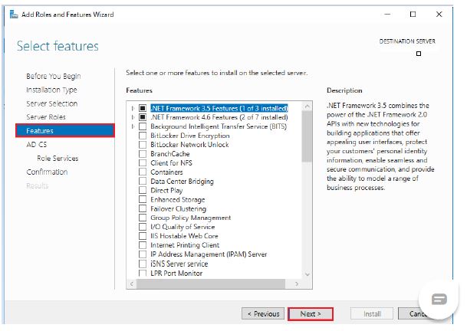The image size is (467, 331).
Task: Select the Features step in sidebar
Action: 65,131
